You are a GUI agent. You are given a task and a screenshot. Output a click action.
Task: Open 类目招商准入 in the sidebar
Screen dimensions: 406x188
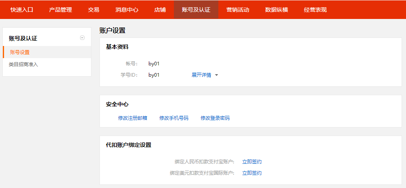click(x=23, y=64)
